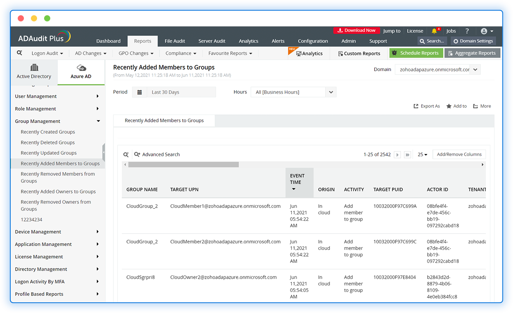The image size is (513, 313).
Task: Open Recently Updated Groups report
Action: (49, 153)
